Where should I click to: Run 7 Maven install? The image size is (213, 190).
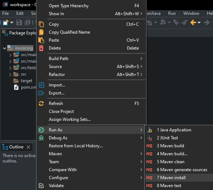[x=179, y=178]
